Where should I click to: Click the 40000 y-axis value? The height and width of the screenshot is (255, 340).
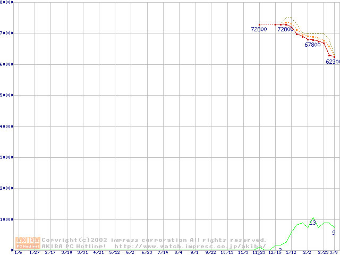7,126
